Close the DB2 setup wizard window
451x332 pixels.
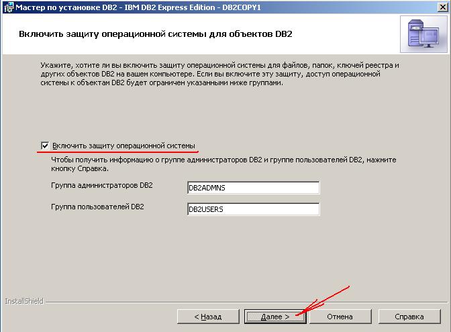coord(443,7)
